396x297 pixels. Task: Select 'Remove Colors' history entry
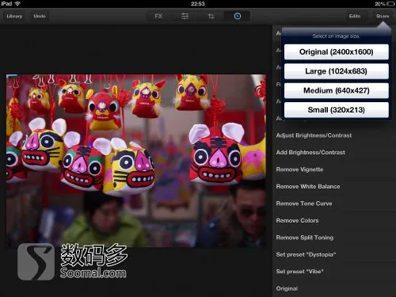coord(334,220)
